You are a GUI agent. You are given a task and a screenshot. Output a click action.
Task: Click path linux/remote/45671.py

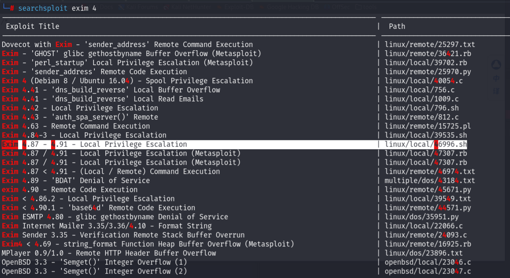pyautogui.click(x=428, y=189)
